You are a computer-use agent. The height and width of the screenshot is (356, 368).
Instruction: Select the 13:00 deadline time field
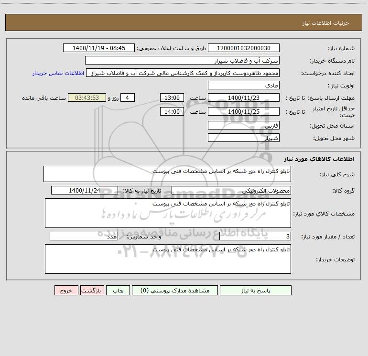click(172, 97)
